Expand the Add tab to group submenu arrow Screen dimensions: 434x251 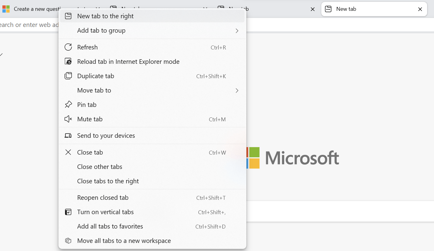coord(237,31)
